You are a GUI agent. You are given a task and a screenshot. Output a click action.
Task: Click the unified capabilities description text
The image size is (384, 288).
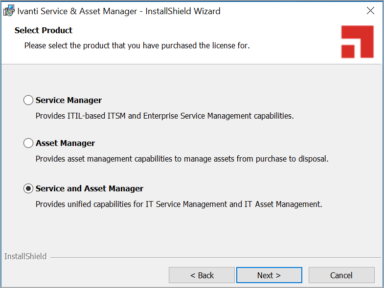tap(179, 205)
